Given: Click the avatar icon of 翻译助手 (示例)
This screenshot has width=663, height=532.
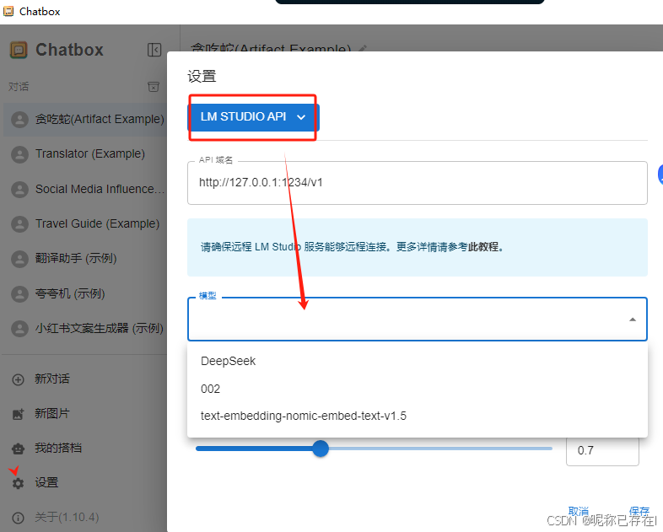Looking at the screenshot, I should coord(19,259).
